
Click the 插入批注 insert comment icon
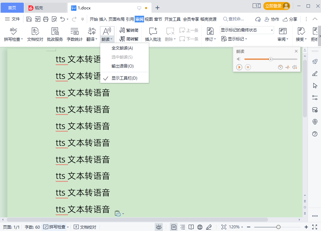(153, 33)
